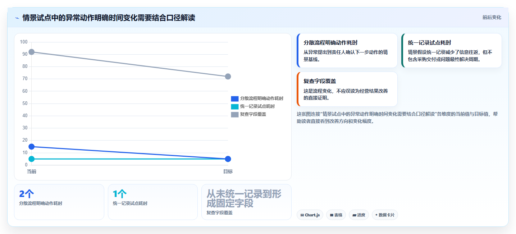Click the cyan 统一记录试点耗时 legend swatch

point(235,106)
